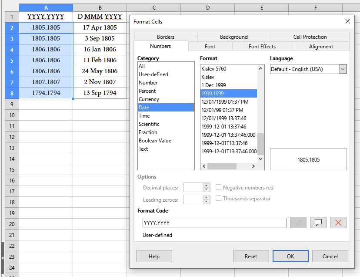Viewport: 360px width, 277px height.
Task: Open the Borders tab
Action: click(166, 37)
